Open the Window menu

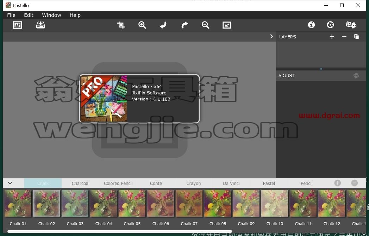(51, 15)
